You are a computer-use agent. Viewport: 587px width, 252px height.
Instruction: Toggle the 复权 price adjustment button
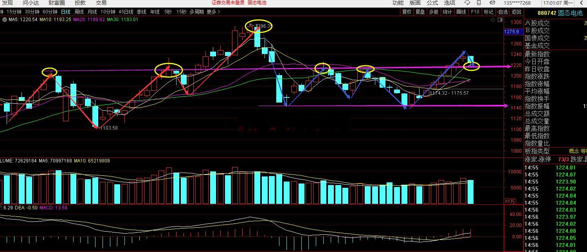(407, 12)
